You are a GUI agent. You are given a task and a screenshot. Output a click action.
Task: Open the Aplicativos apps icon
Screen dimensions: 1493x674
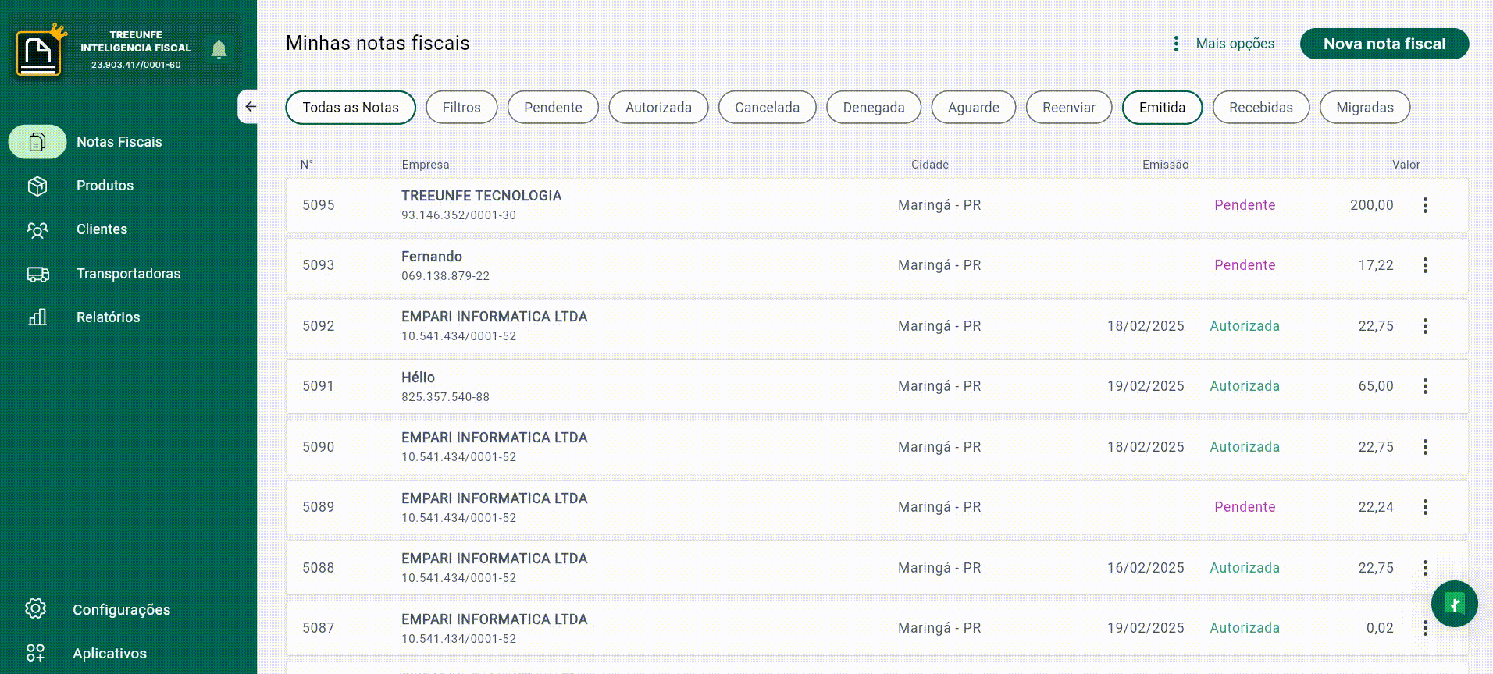36,653
